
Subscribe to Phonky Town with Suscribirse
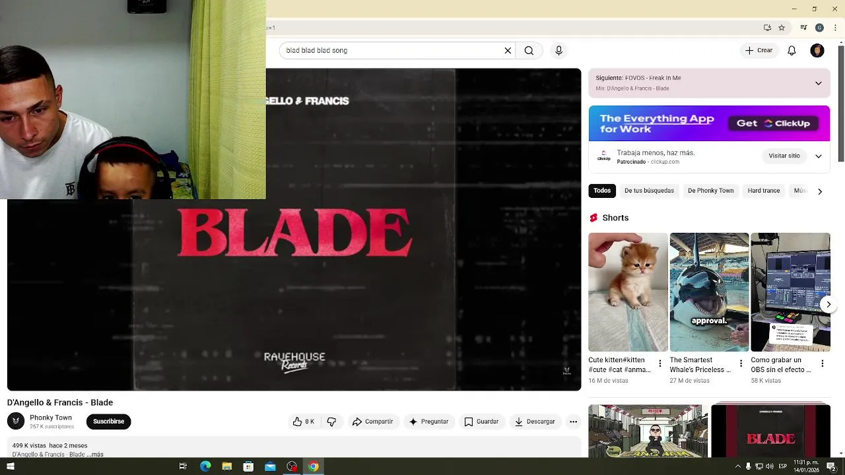pos(108,422)
